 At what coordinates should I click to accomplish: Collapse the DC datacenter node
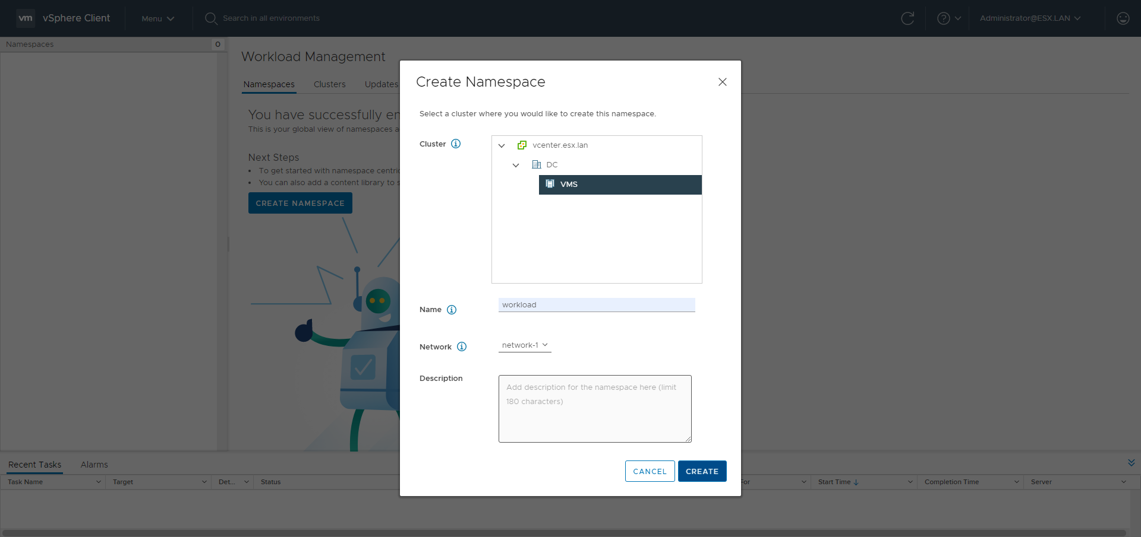516,165
